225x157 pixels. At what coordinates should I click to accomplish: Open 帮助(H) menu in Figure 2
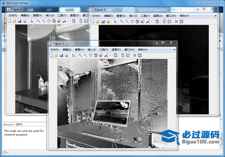pyautogui.click(x=184, y=16)
